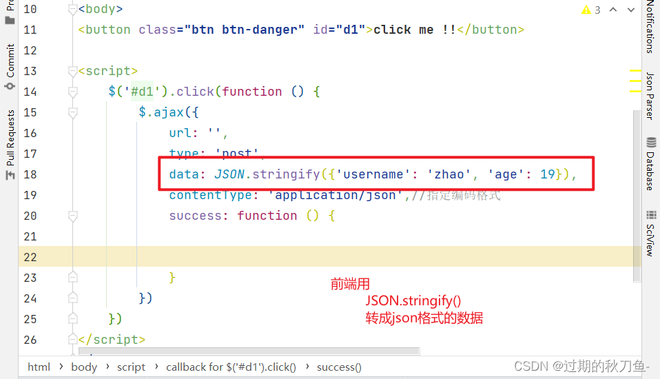Fold the success function on line 20
660x379 pixels.
point(72,216)
